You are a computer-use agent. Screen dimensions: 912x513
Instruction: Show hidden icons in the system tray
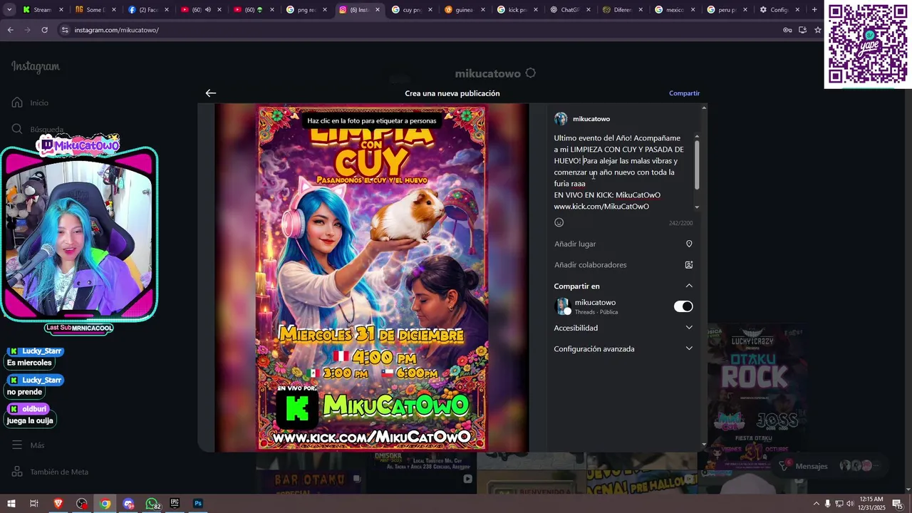click(816, 504)
